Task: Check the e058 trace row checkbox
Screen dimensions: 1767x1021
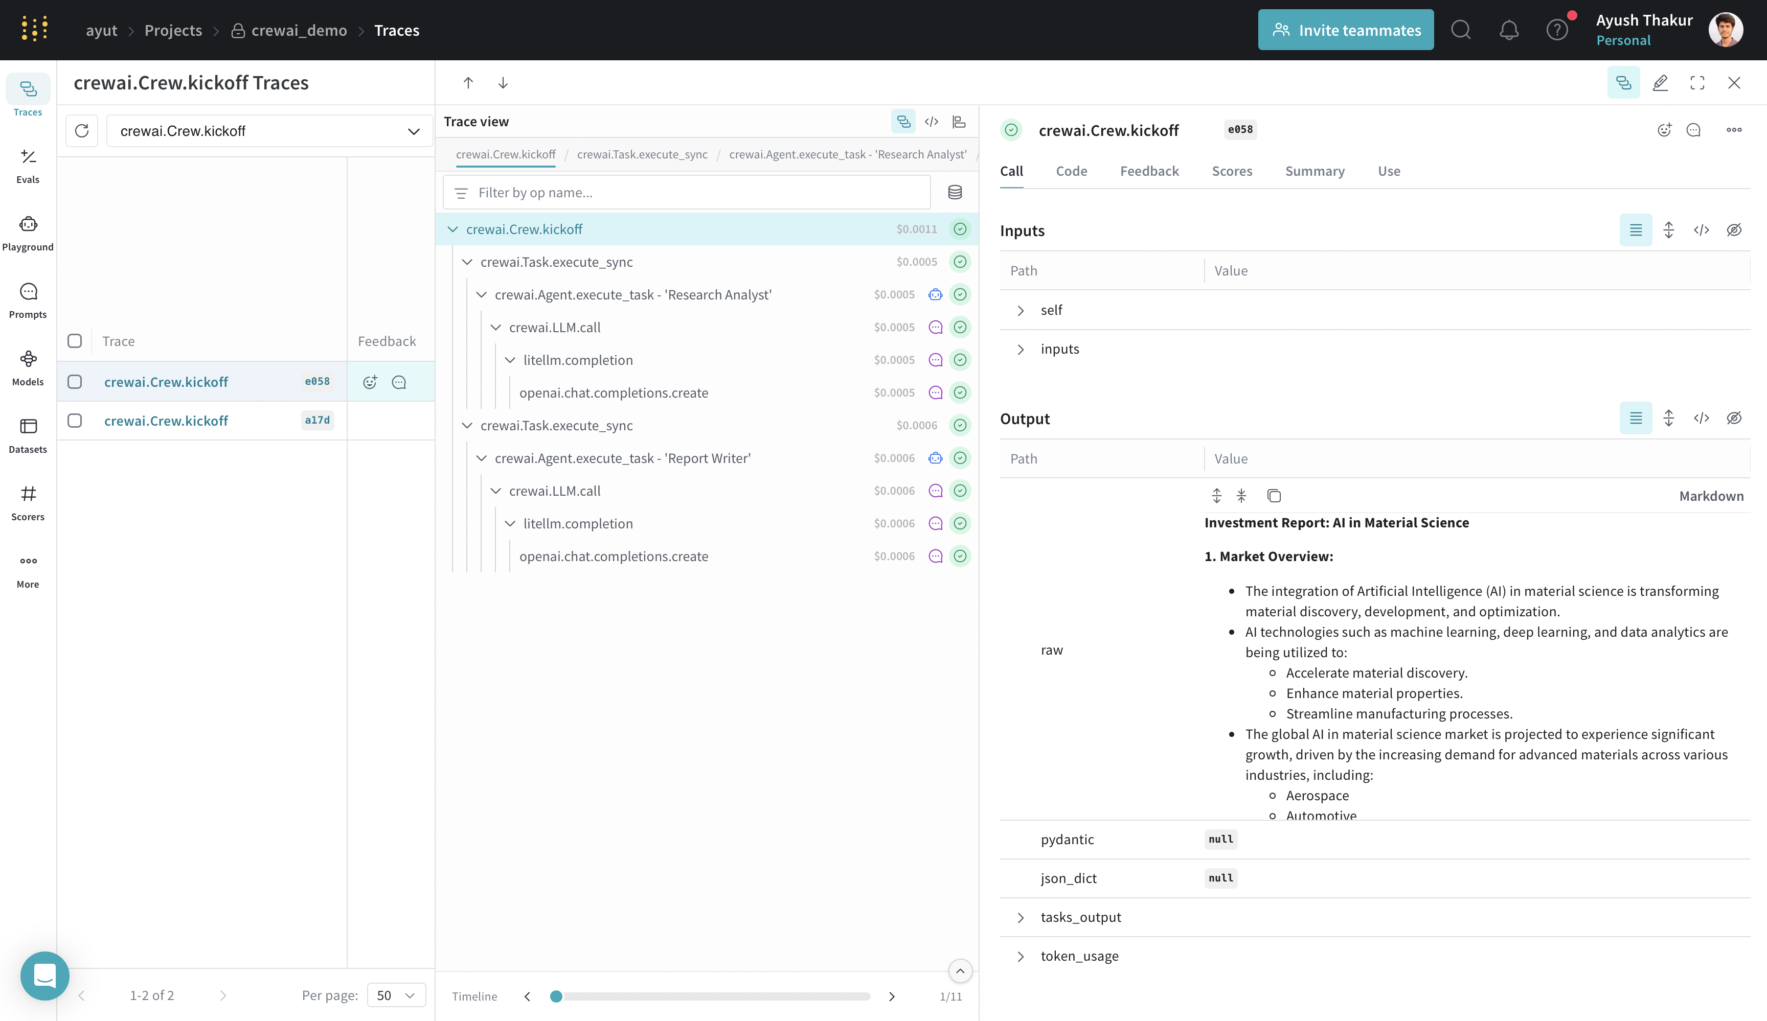Action: click(x=75, y=382)
